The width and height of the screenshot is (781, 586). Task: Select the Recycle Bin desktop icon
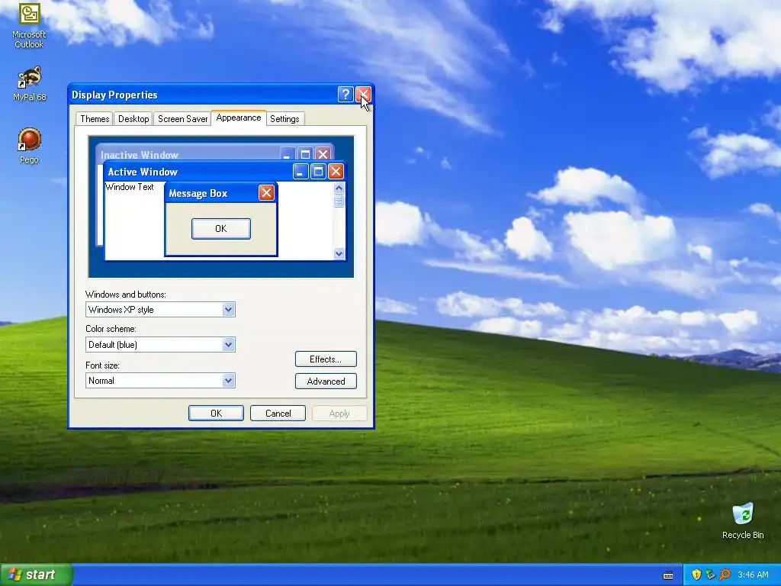(x=743, y=520)
